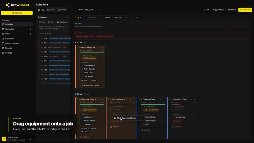The height and width of the screenshot is (143, 254).
Task: Open Settings from the sidebar
Action: (x=17, y=53)
